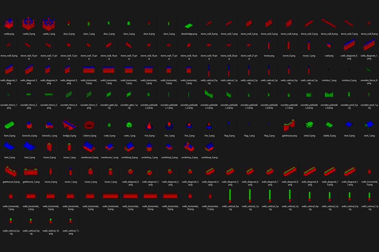Click the window_2.png file name
Image resolution: width=379 pixels, height=252 pixels.
coord(349,80)
